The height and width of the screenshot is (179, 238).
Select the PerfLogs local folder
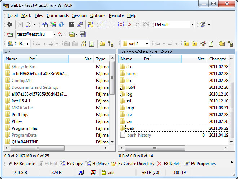pos(20,115)
